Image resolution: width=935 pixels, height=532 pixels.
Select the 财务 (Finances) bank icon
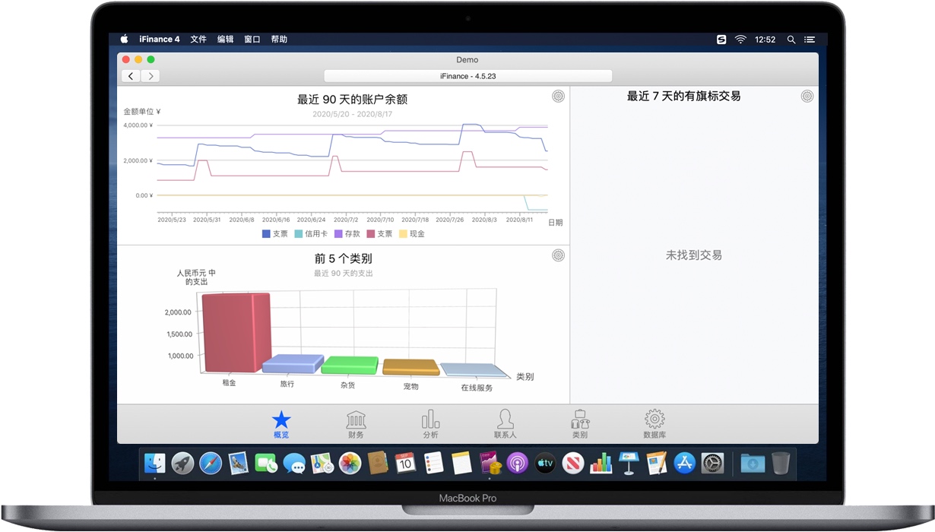(x=355, y=418)
